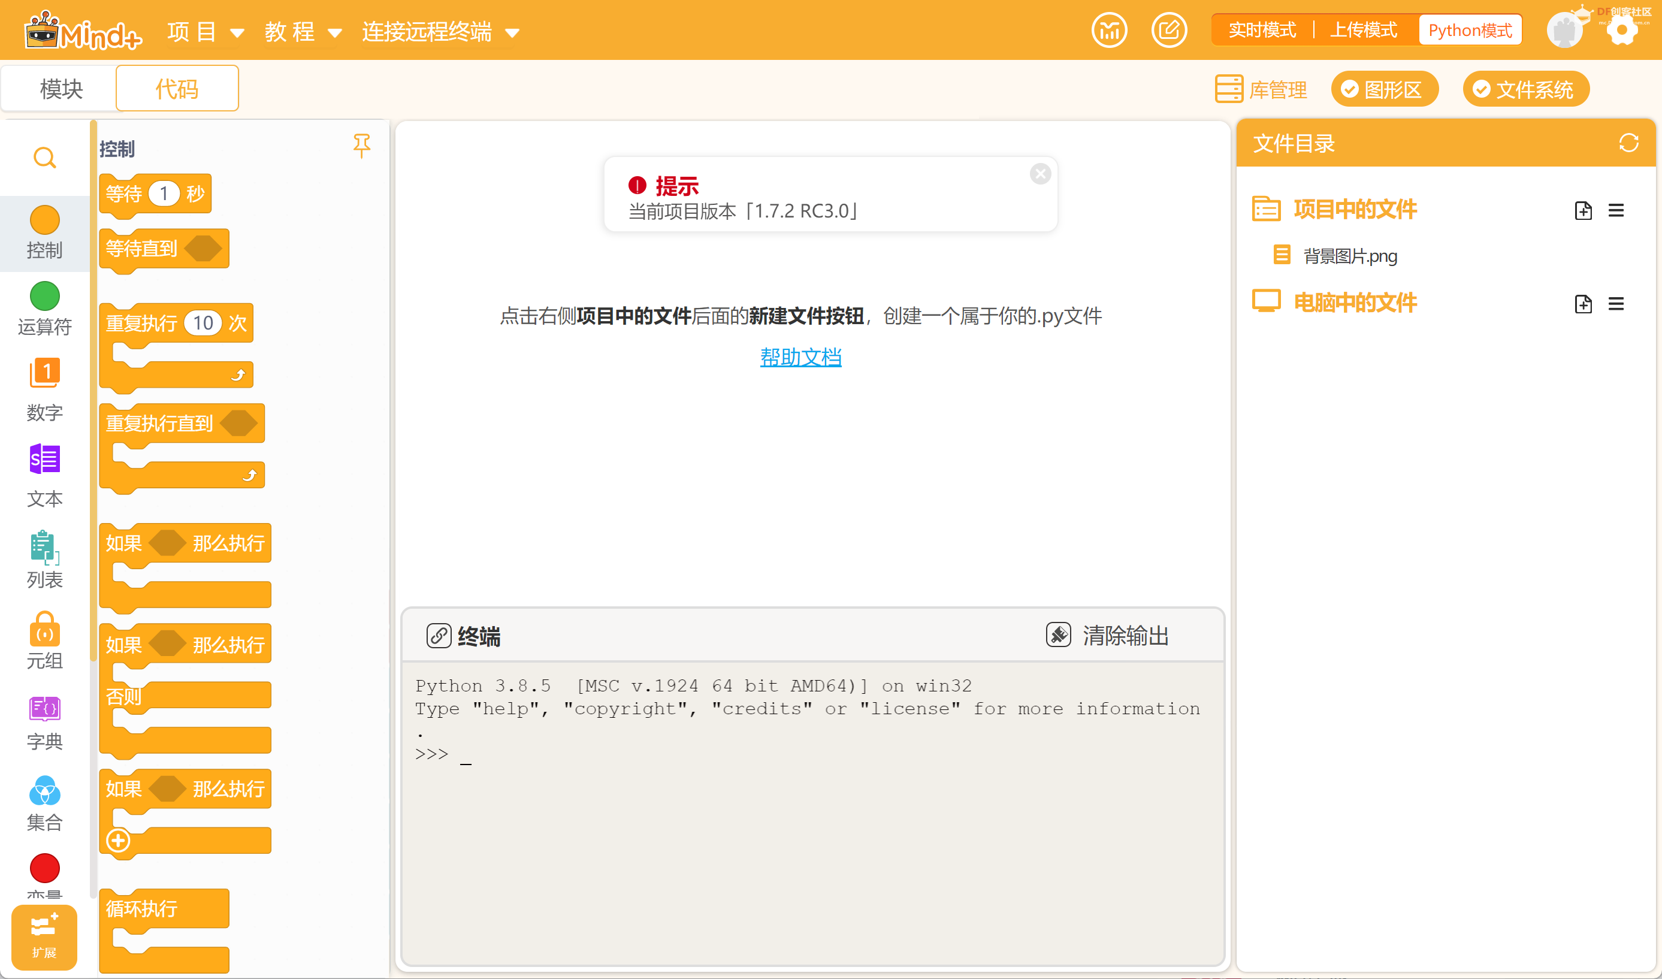Select the red 变量 category
Image resolution: width=1662 pixels, height=979 pixels.
click(x=44, y=874)
